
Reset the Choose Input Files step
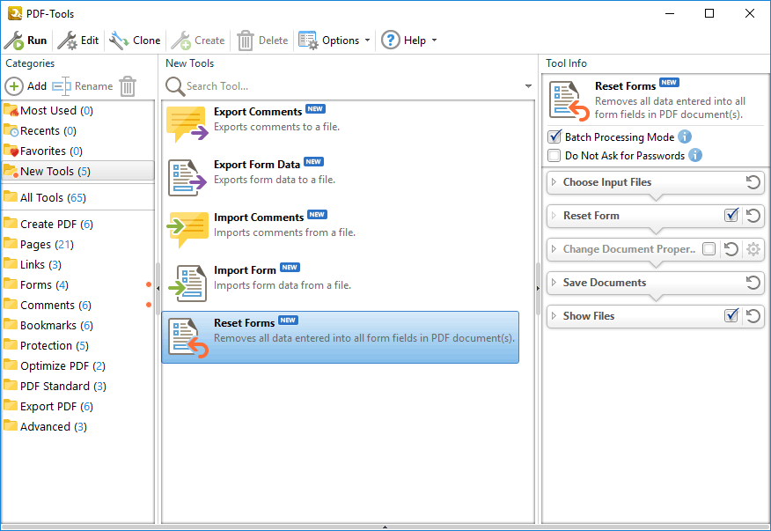coord(753,182)
